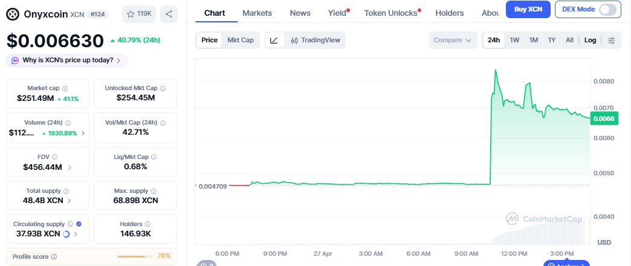
Task: Expand Circulating supply details chevron
Action: (x=76, y=234)
